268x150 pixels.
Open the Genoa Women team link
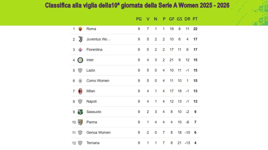[x=97, y=132]
